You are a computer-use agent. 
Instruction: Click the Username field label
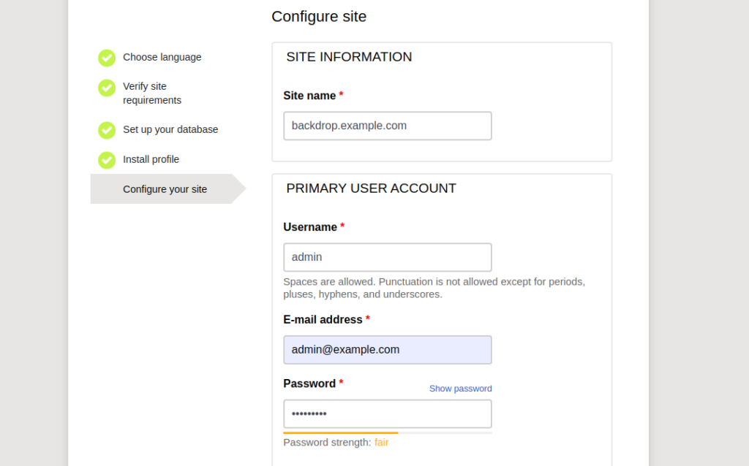tap(310, 227)
